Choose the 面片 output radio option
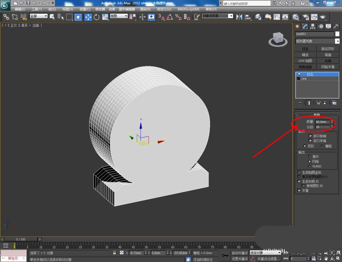 [310, 157]
